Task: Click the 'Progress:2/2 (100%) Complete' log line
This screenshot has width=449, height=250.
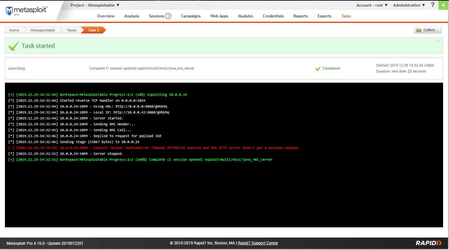Action: pos(140,160)
